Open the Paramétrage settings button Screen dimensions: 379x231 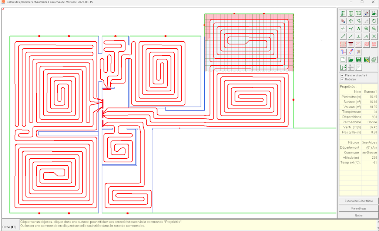(x=358, y=208)
